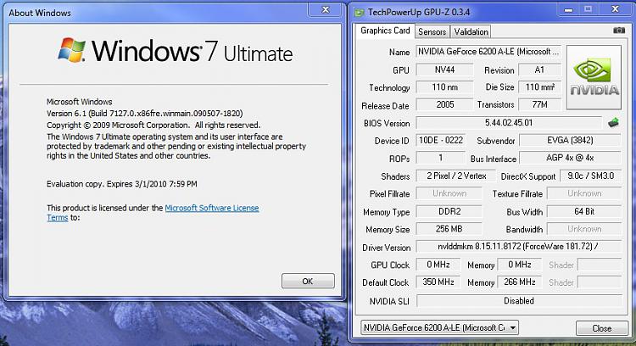Click the Default Clock value 350 MHz
Screen dimensions: 636x346
click(x=438, y=282)
